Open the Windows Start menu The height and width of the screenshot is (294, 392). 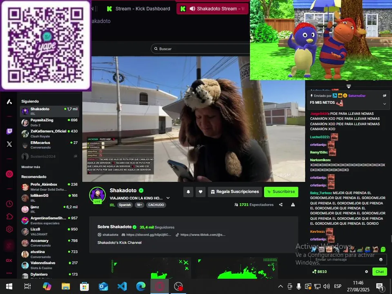click(x=9, y=286)
